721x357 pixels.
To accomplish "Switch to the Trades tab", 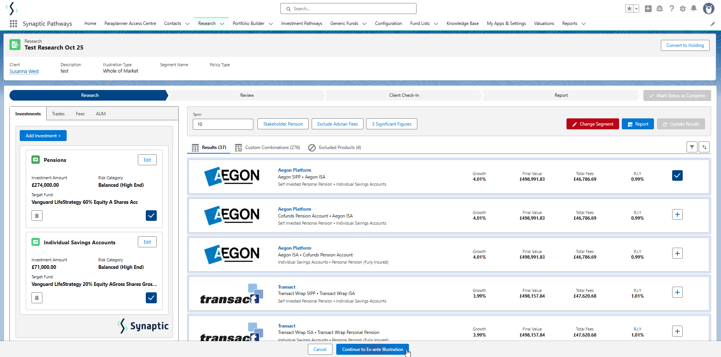I will [58, 114].
